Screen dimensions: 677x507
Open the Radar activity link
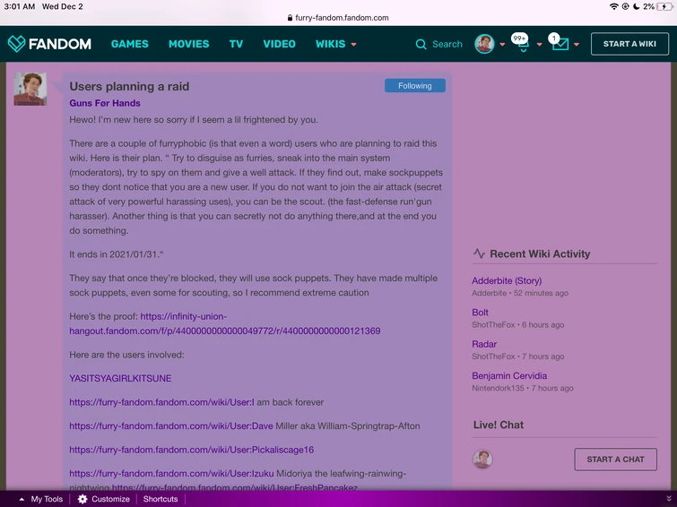pos(484,344)
